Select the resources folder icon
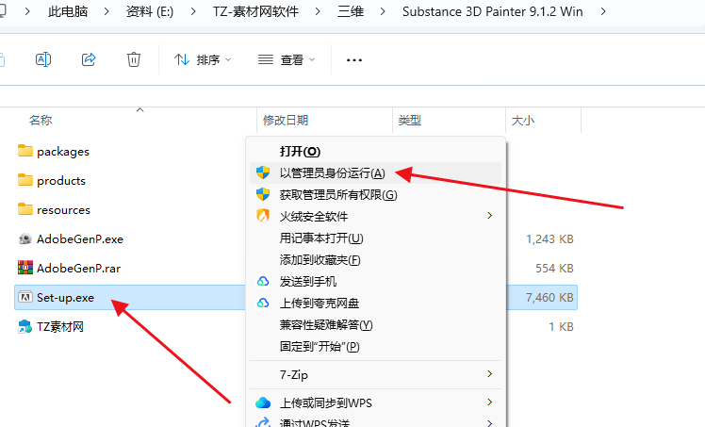 point(25,209)
